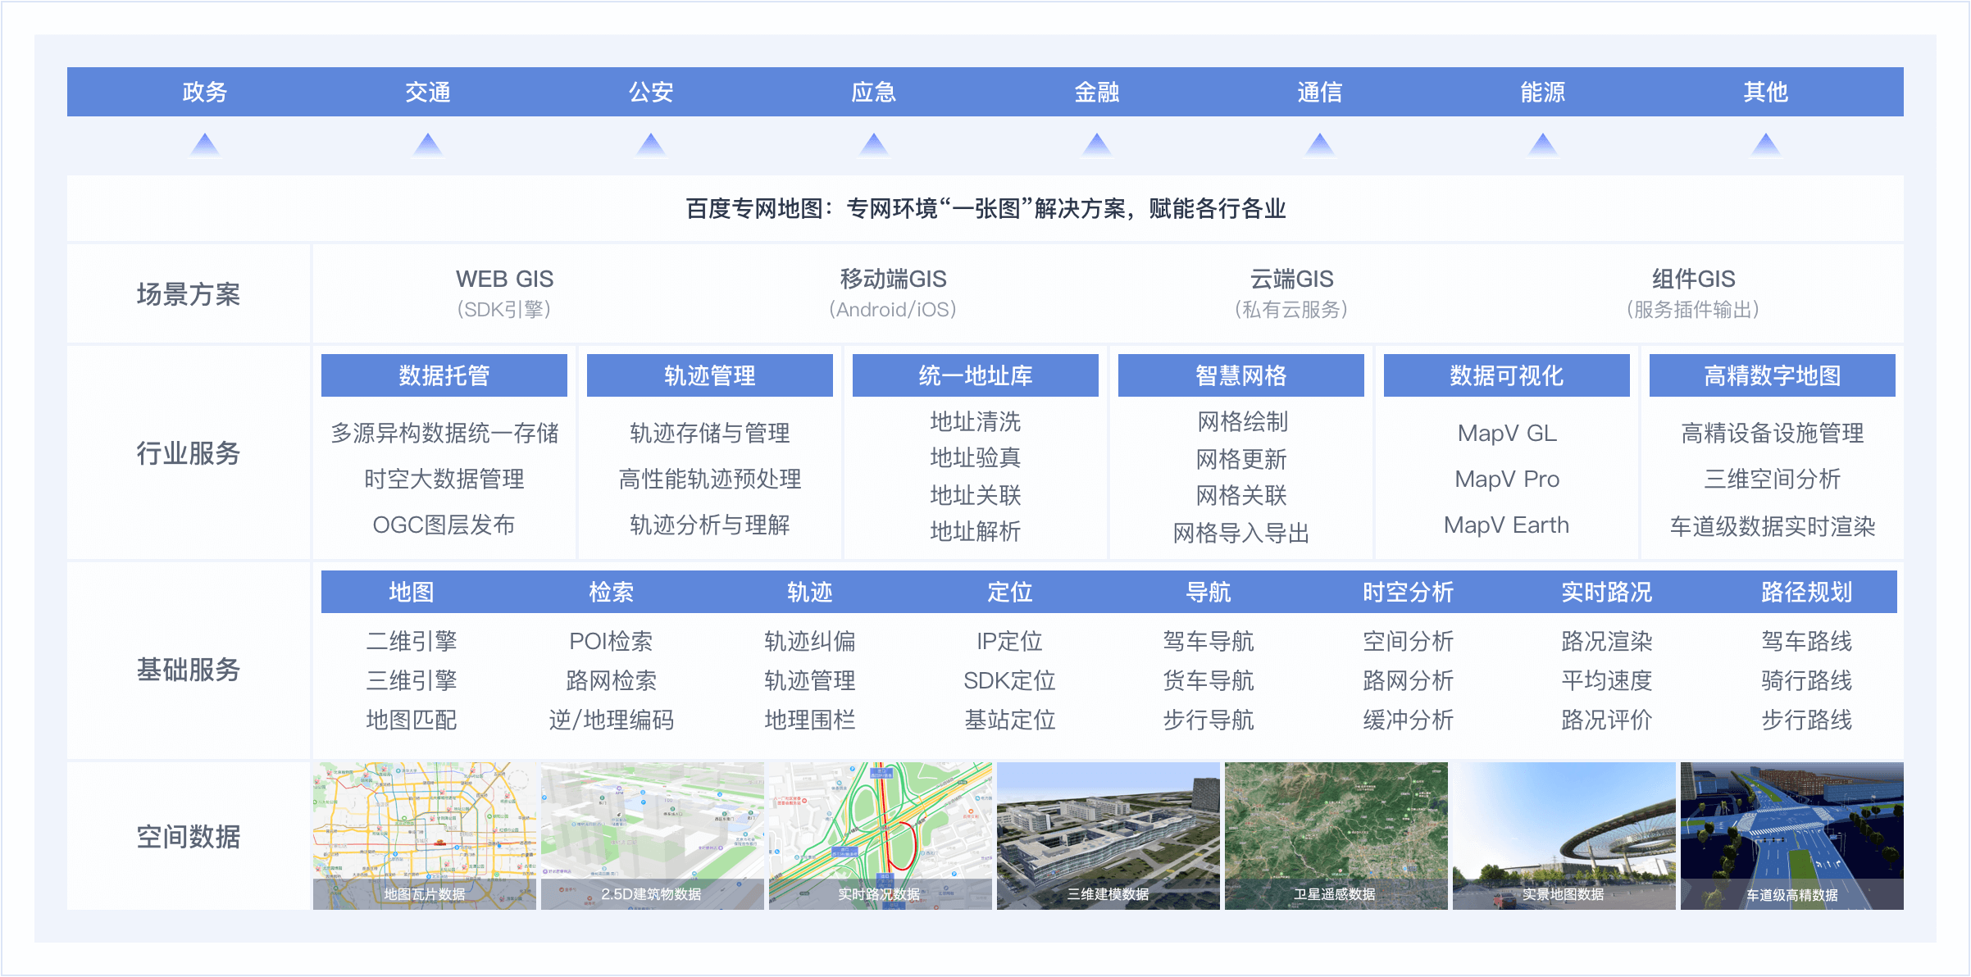
Task: Click the triangle arrow below 通信
Action: 1320,144
